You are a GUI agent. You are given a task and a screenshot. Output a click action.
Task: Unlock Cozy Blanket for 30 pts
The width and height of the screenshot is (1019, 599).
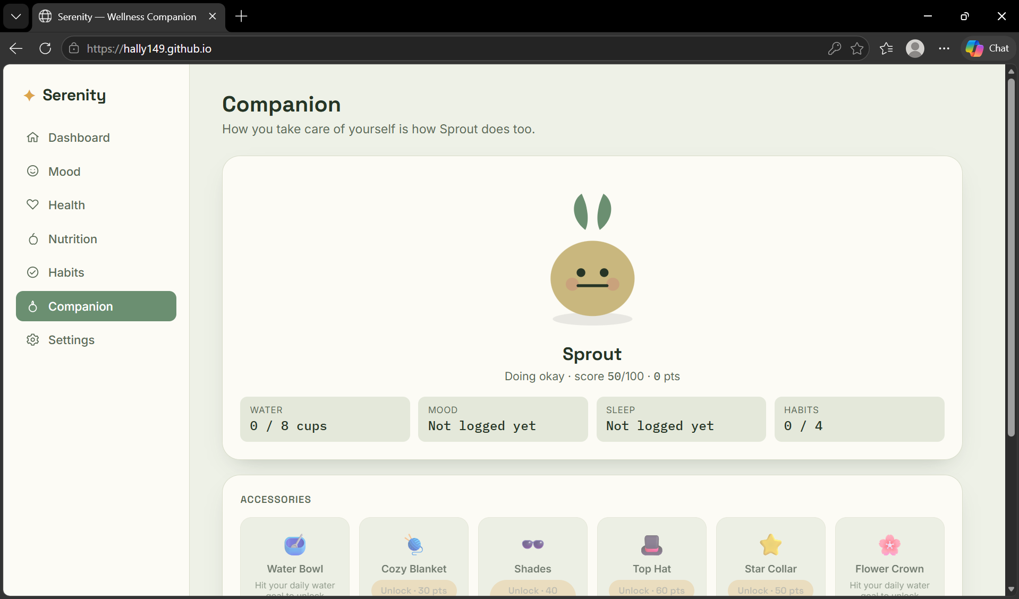coord(414,590)
